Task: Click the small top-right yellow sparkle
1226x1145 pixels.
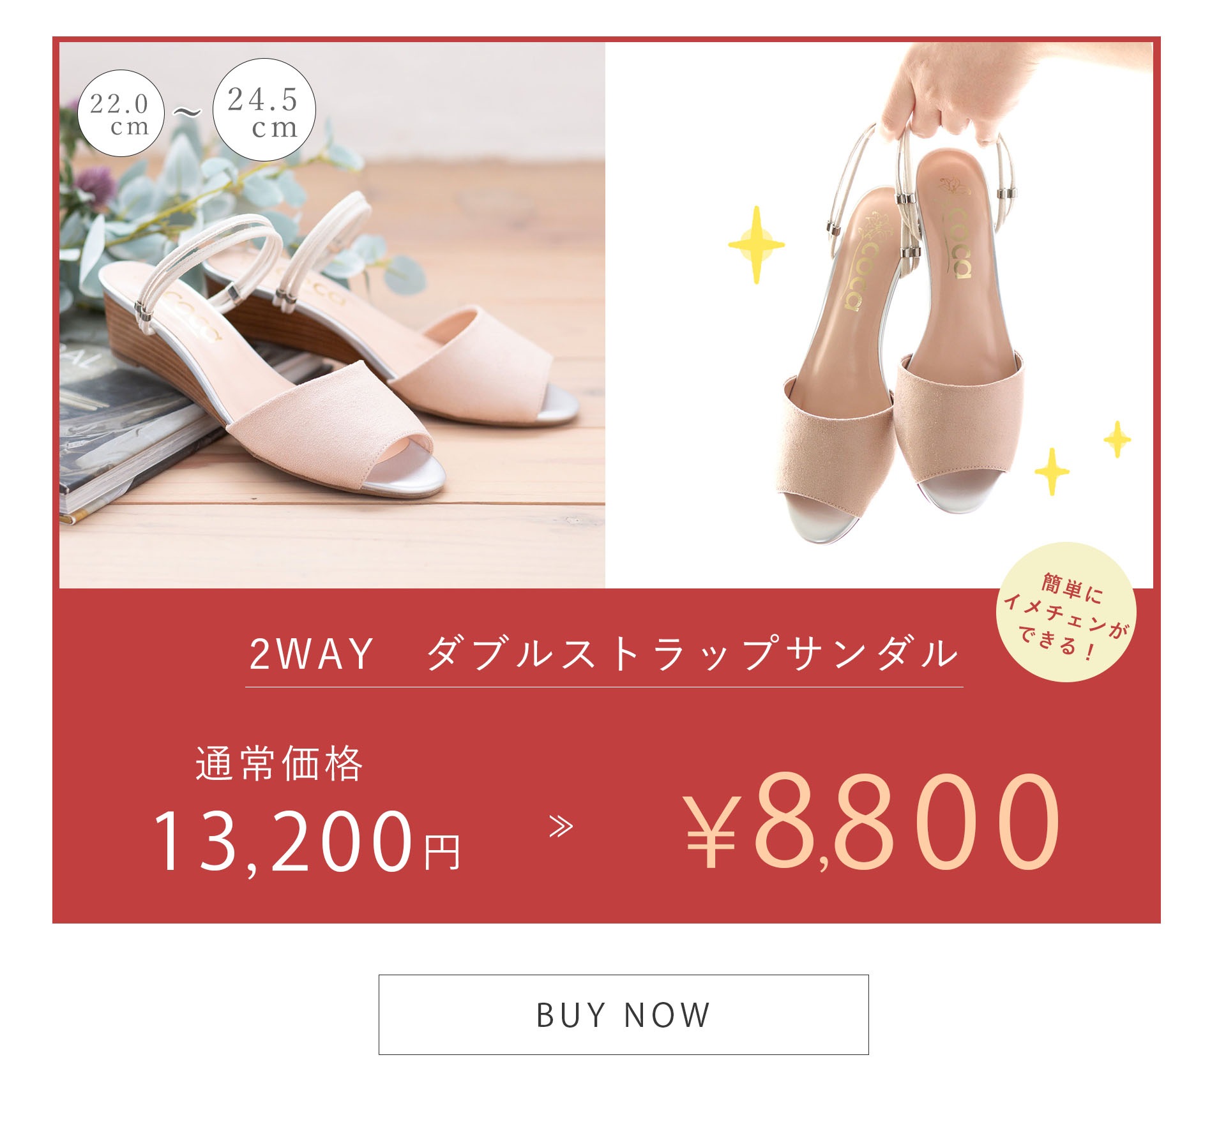Action: pyautogui.click(x=1117, y=439)
